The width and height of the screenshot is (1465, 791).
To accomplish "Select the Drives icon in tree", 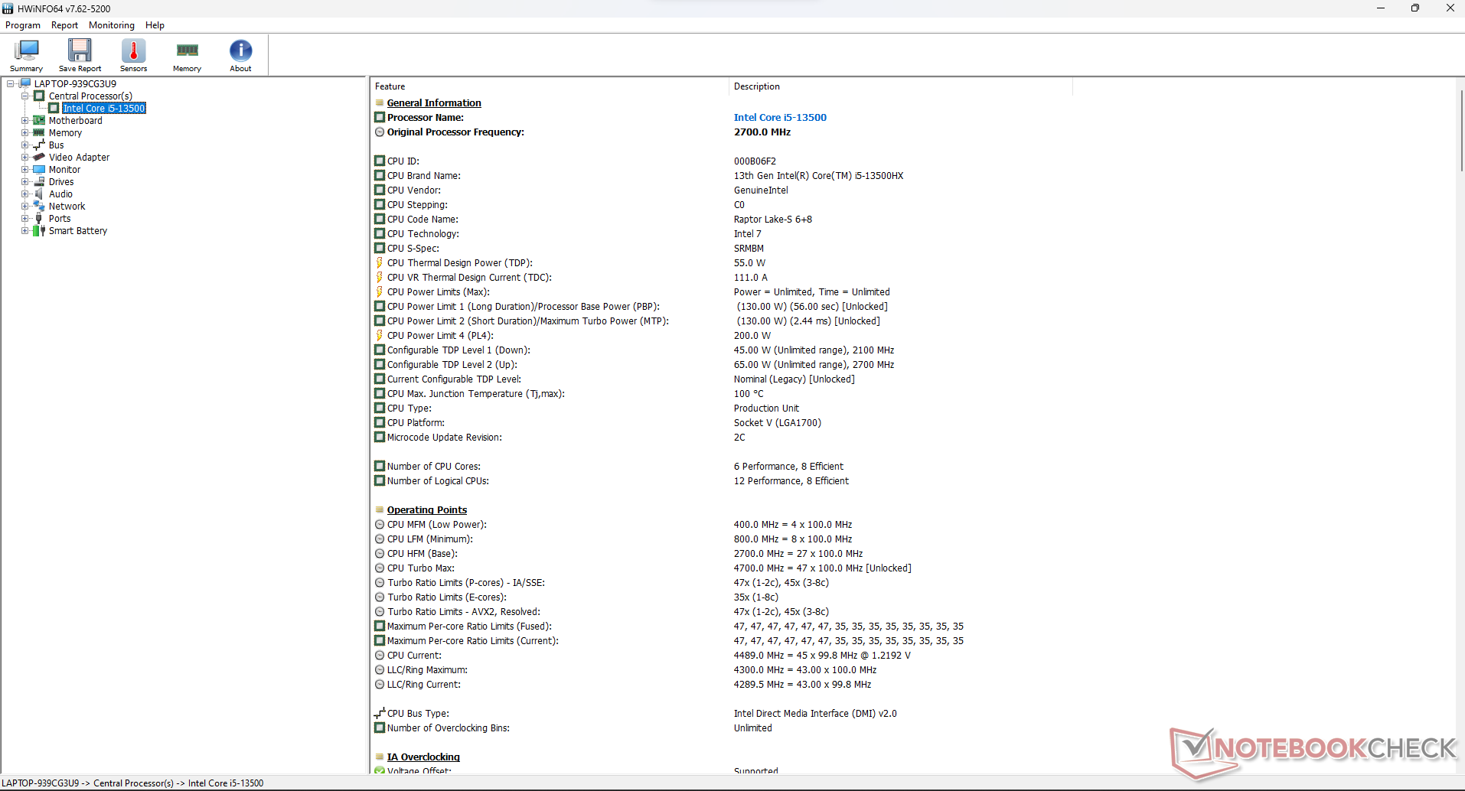I will [x=39, y=182].
